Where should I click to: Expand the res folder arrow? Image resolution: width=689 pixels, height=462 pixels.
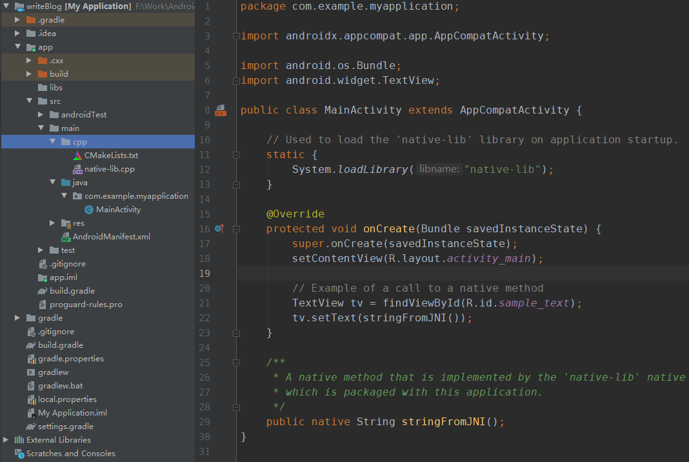(52, 223)
